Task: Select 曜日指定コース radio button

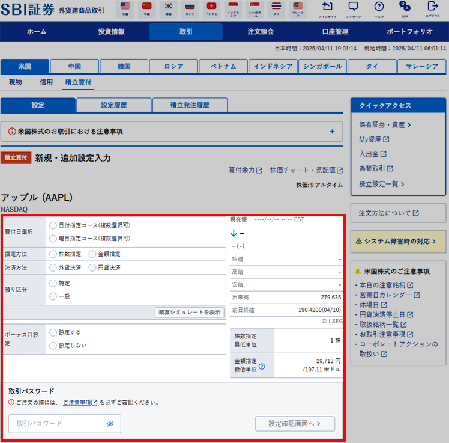Action: click(53, 239)
